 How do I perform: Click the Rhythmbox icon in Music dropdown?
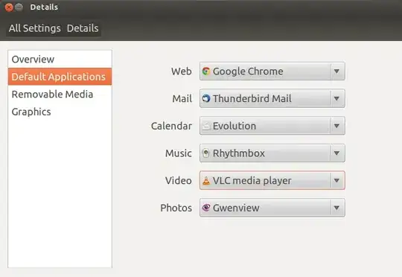click(x=206, y=153)
